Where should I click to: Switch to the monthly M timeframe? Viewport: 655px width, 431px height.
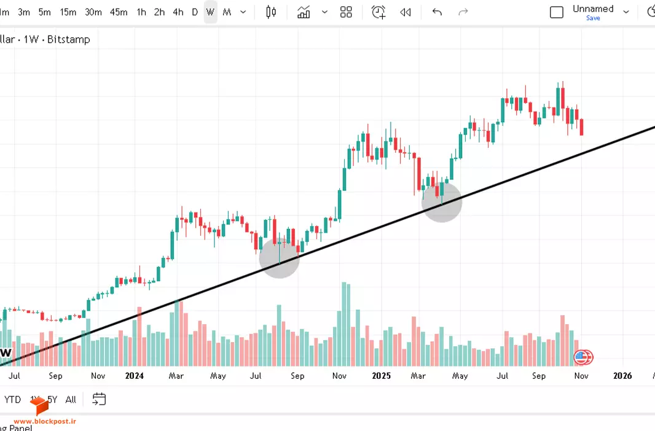227,12
